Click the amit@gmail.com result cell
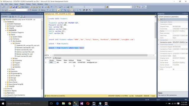The width and height of the screenshot is (189, 106). pyautogui.click(x=92, y=62)
